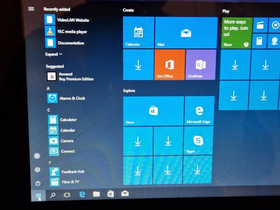280x210 pixels.
Task: Open the OneNote tile
Action: [x=201, y=64]
